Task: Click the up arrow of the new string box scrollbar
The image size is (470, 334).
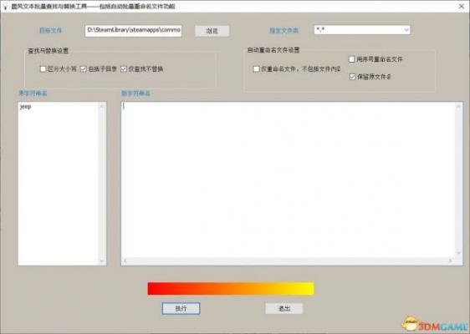Action: [458, 107]
